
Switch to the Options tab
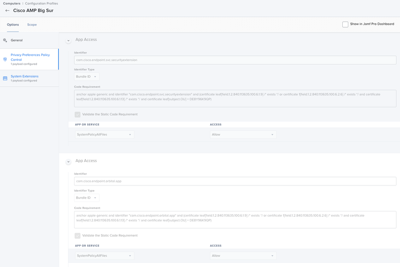point(13,25)
